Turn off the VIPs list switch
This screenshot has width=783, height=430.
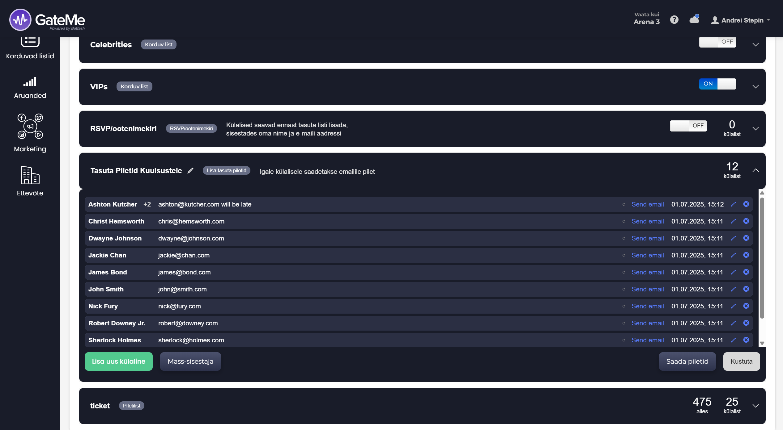tap(717, 84)
